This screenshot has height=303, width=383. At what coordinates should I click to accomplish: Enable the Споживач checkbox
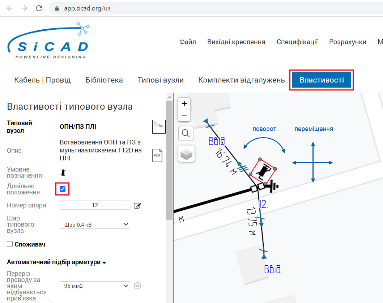tap(10, 244)
